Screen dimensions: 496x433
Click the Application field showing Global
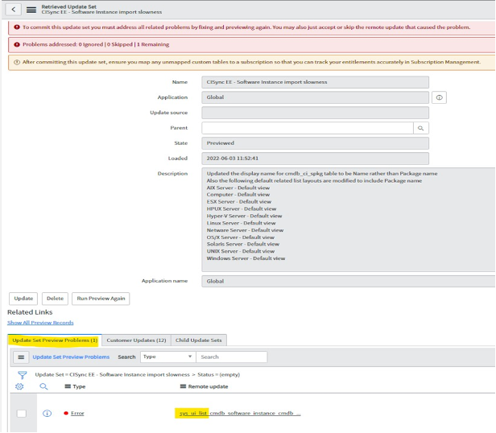point(316,97)
